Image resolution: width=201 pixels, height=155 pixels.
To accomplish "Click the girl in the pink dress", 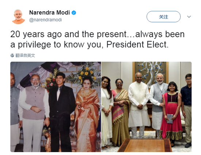I will 171,114.
